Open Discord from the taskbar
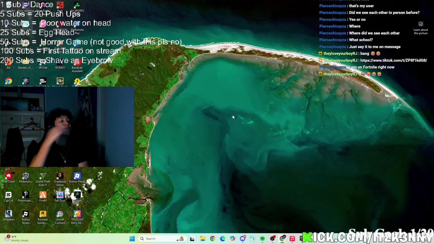Image resolution: width=434 pixels, height=244 pixels. (x=242, y=239)
